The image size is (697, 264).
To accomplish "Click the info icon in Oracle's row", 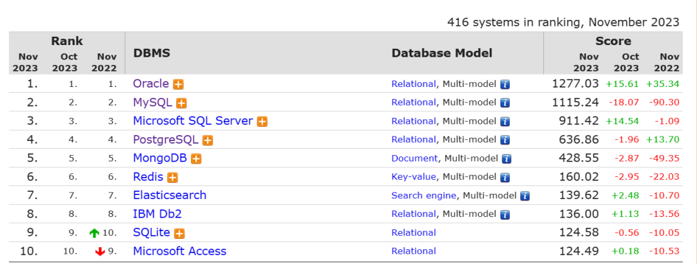I will (505, 84).
